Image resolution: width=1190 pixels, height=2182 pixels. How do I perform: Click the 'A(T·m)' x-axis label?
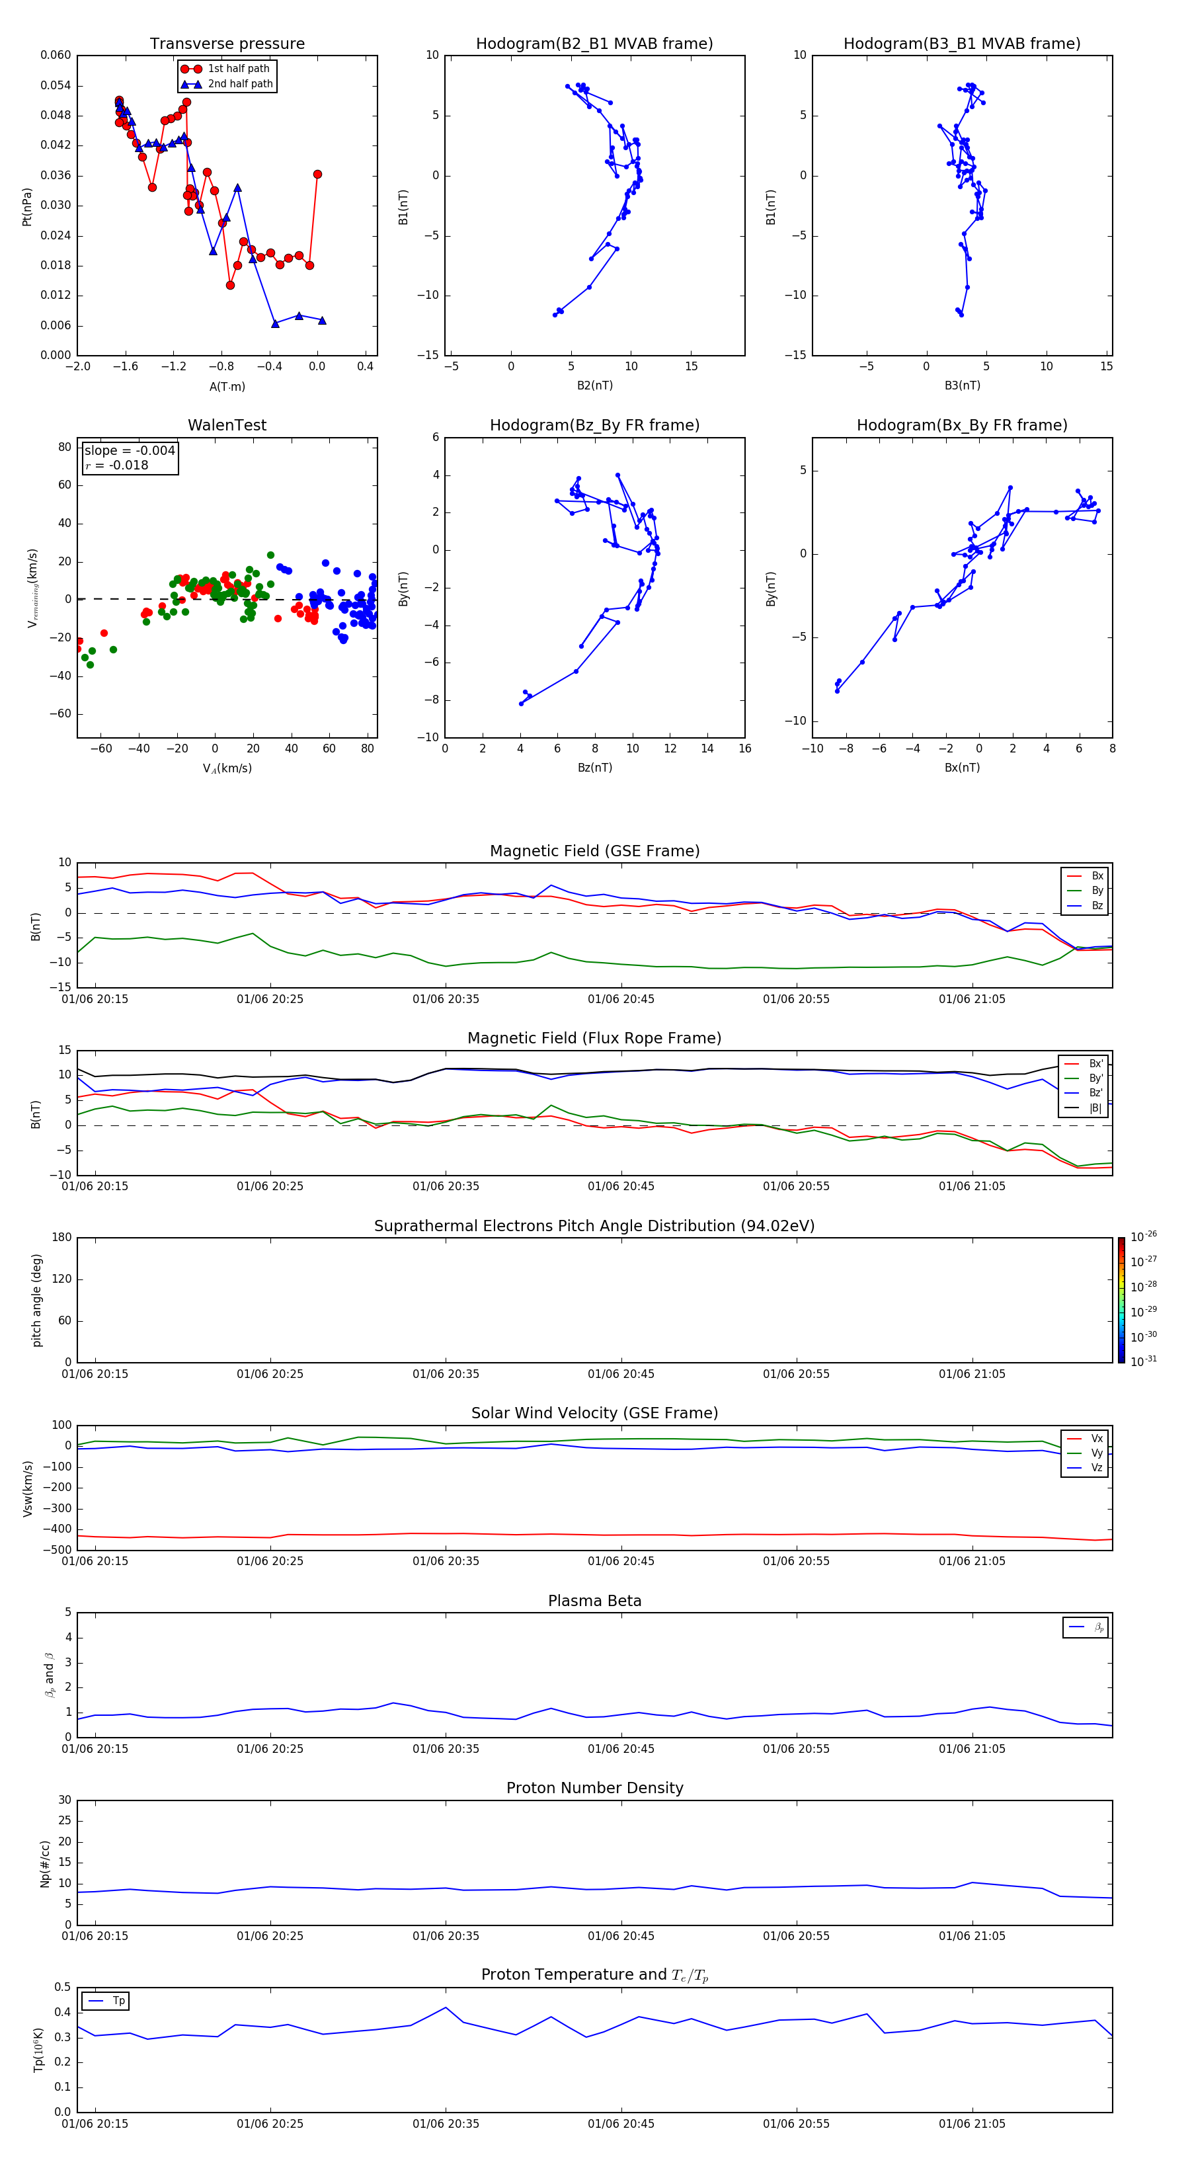[227, 387]
